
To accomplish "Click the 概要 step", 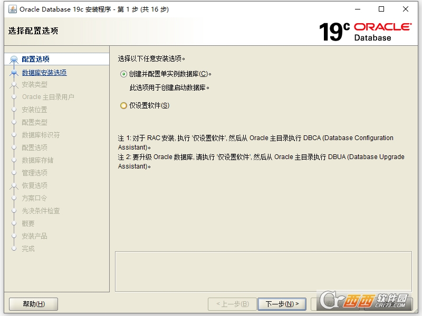I will pyautogui.click(x=28, y=223).
